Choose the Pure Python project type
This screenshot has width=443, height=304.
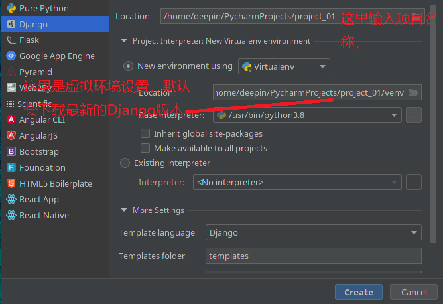point(55,8)
